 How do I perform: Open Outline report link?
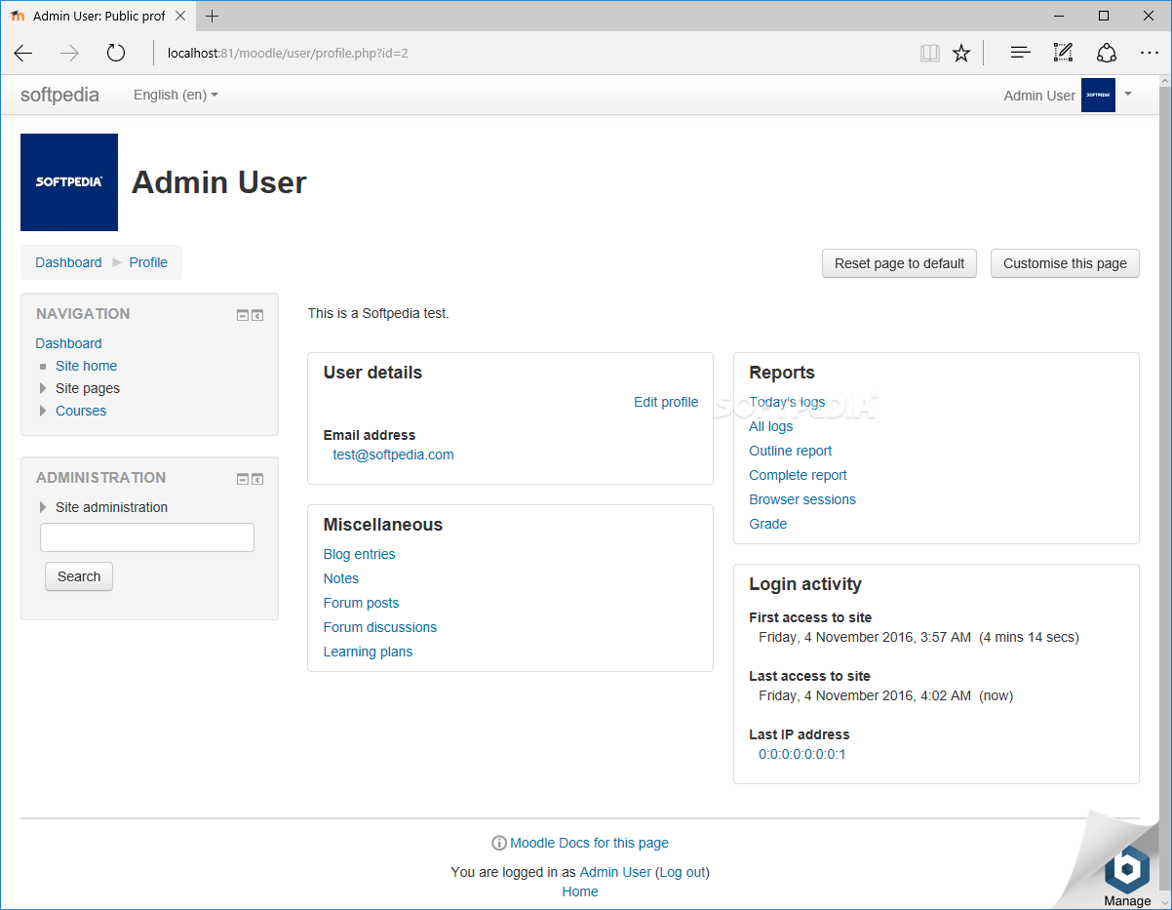(791, 451)
